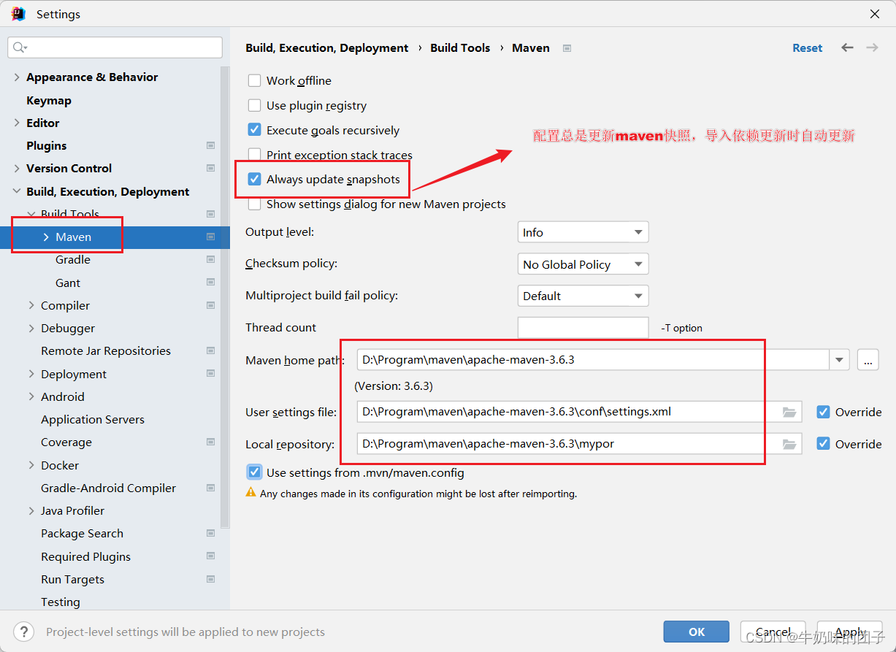Open Maven home path dropdown arrow
896x652 pixels.
pyautogui.click(x=839, y=360)
